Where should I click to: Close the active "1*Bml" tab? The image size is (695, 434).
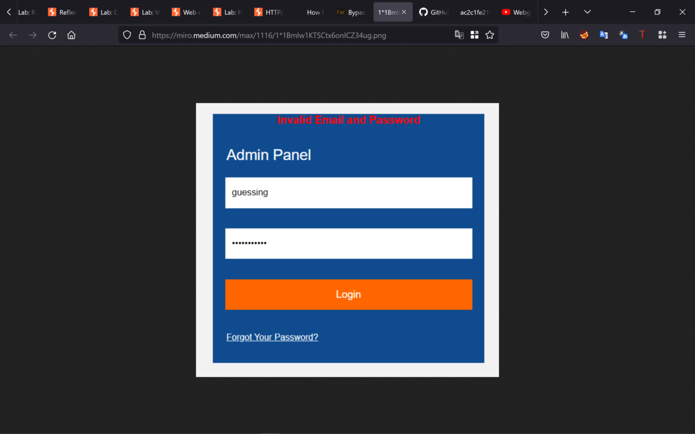pos(404,12)
